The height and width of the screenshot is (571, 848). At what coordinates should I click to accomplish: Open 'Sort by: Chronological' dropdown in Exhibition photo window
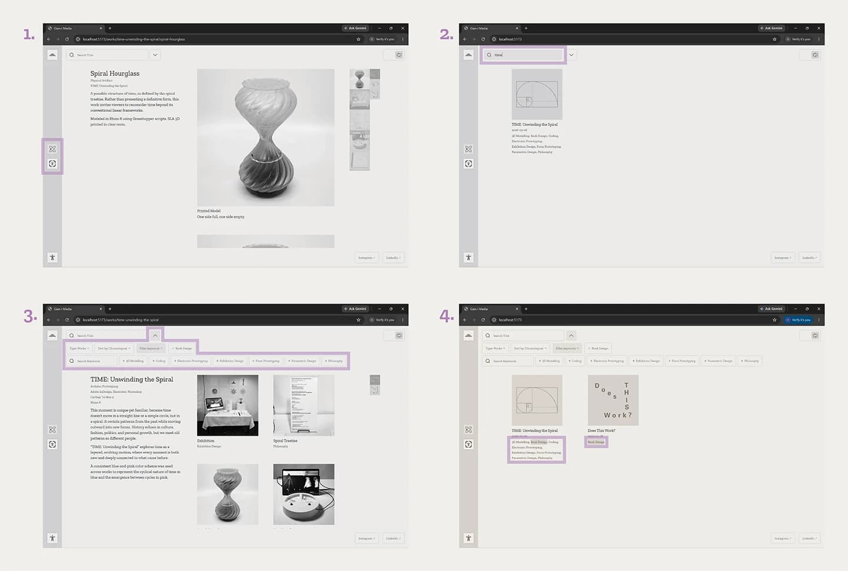coord(114,348)
